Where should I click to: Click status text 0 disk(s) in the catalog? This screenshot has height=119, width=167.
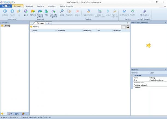pyautogui.click(x=10, y=117)
